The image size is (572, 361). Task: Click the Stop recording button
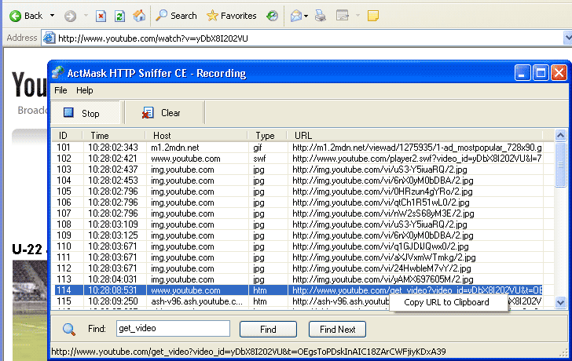(85, 113)
